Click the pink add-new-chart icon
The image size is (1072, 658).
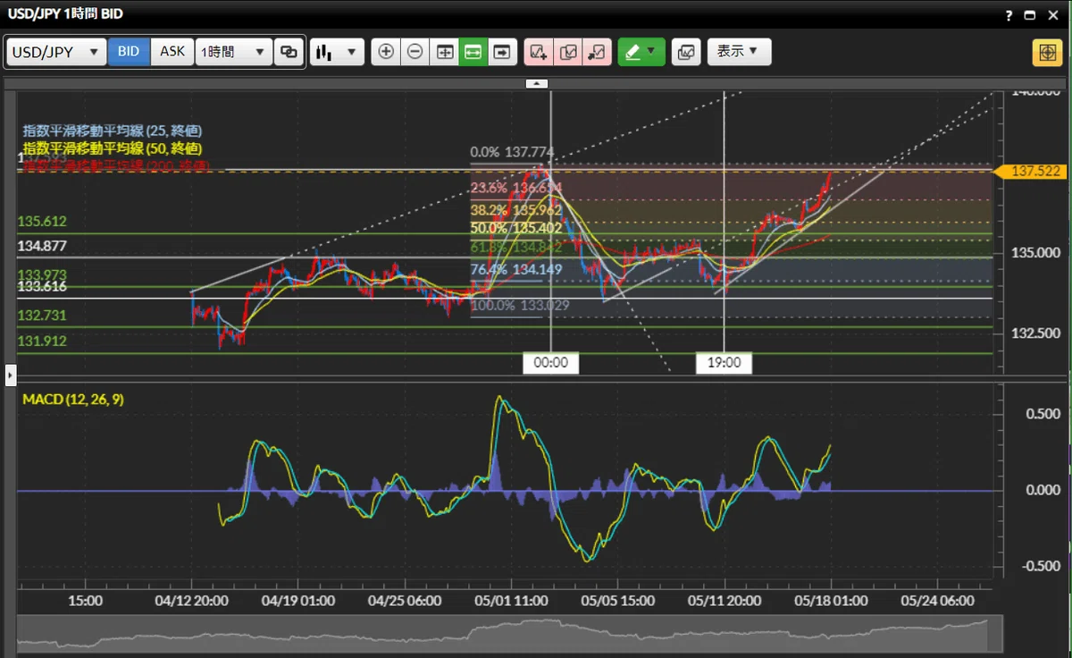pos(539,52)
